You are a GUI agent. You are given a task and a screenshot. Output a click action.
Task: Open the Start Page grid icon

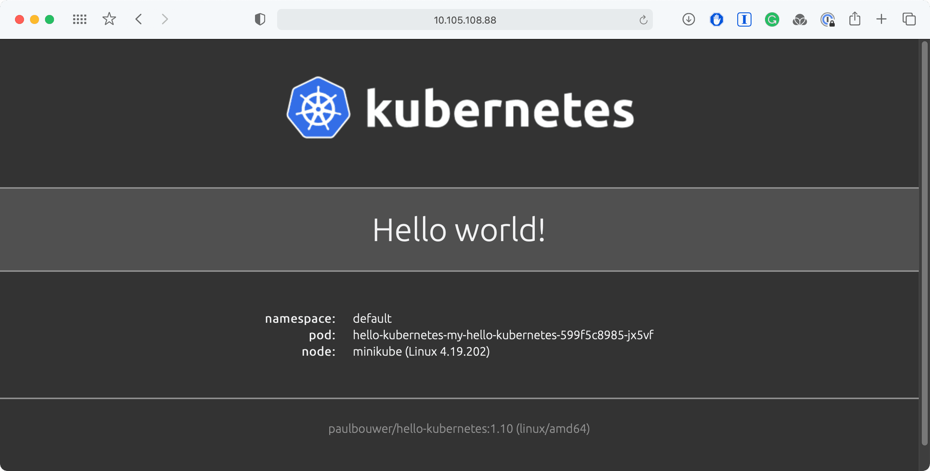[x=79, y=19]
